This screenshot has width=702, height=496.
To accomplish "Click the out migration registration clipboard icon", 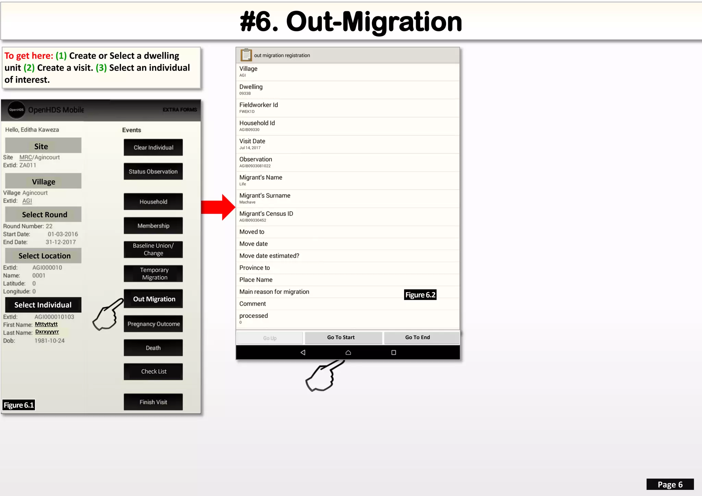I will [246, 55].
